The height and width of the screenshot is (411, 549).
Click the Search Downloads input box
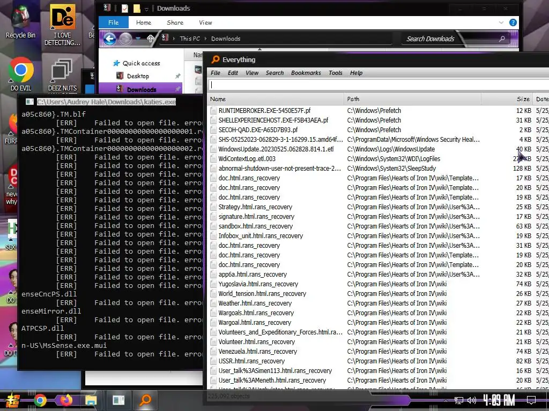pos(449,39)
